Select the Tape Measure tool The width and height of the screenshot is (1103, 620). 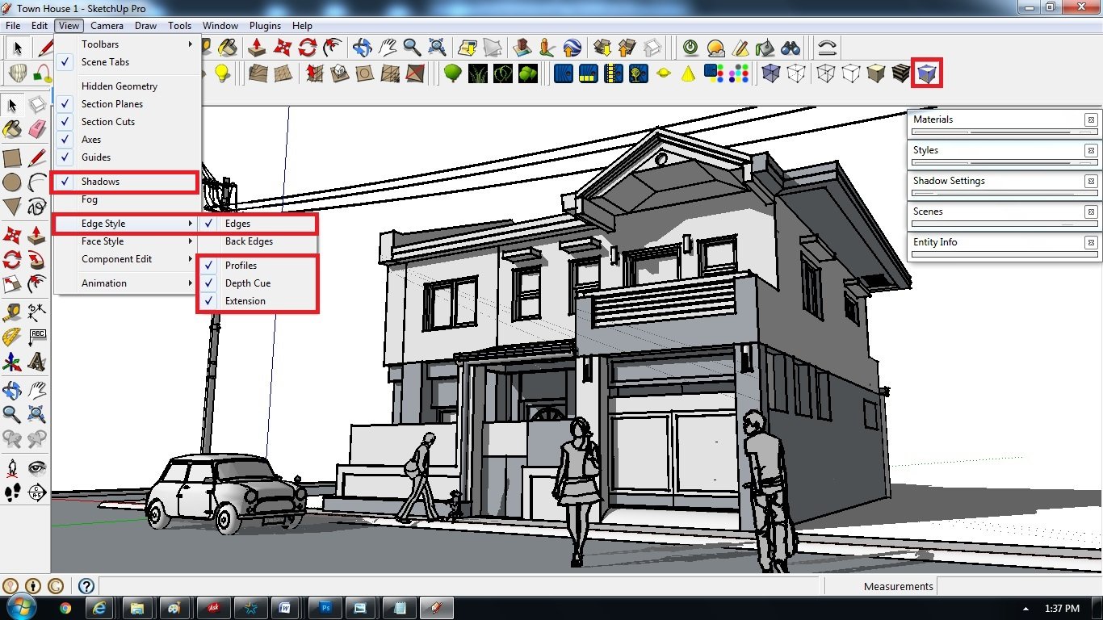(12, 312)
